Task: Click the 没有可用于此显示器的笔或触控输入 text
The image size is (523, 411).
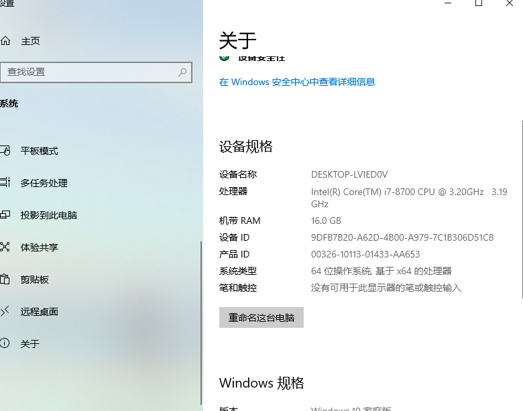Action: (x=386, y=288)
